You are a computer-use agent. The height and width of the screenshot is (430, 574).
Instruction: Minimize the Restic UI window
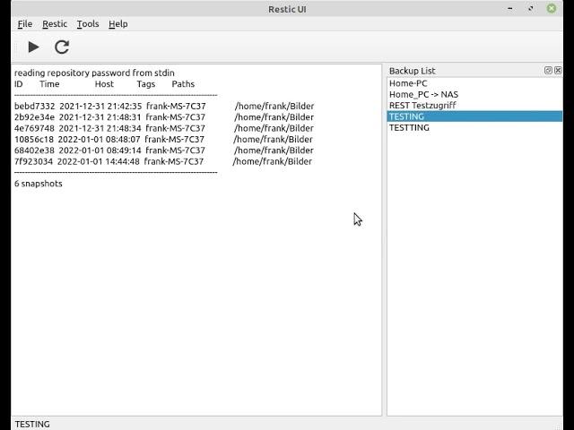[x=510, y=8]
